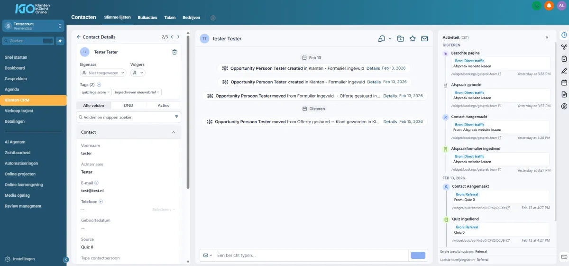Open the Testaccount Veenendaal account switcher
The height and width of the screenshot is (266, 569).
click(x=33, y=26)
